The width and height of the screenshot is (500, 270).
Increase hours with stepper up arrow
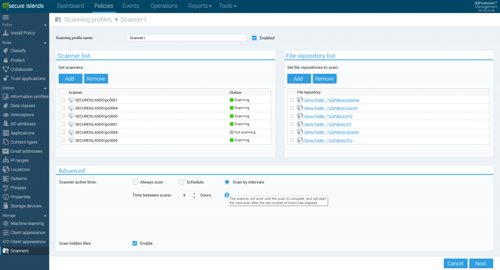pos(194,193)
